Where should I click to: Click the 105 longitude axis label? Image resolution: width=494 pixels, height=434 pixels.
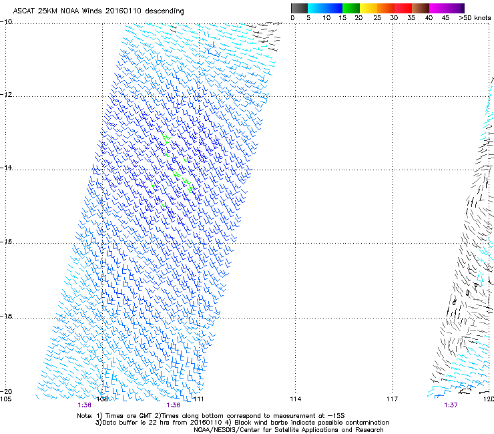(x=5, y=399)
